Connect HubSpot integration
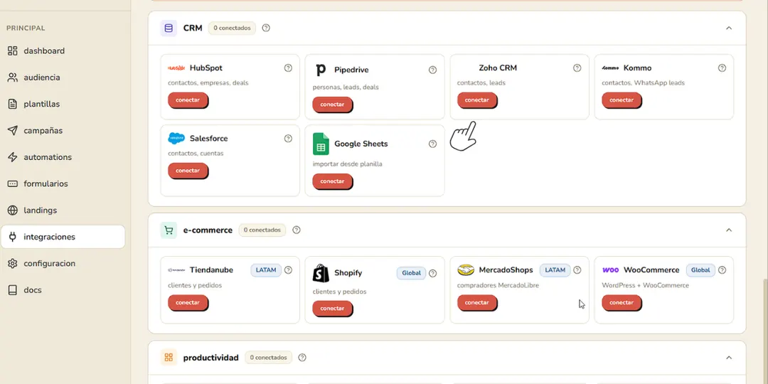 coord(188,100)
